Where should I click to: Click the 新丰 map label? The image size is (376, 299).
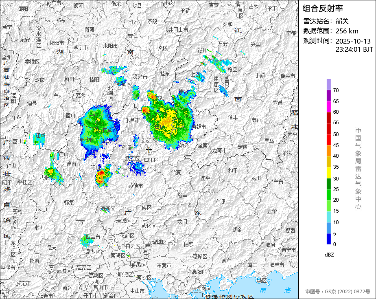[x=182, y=196]
